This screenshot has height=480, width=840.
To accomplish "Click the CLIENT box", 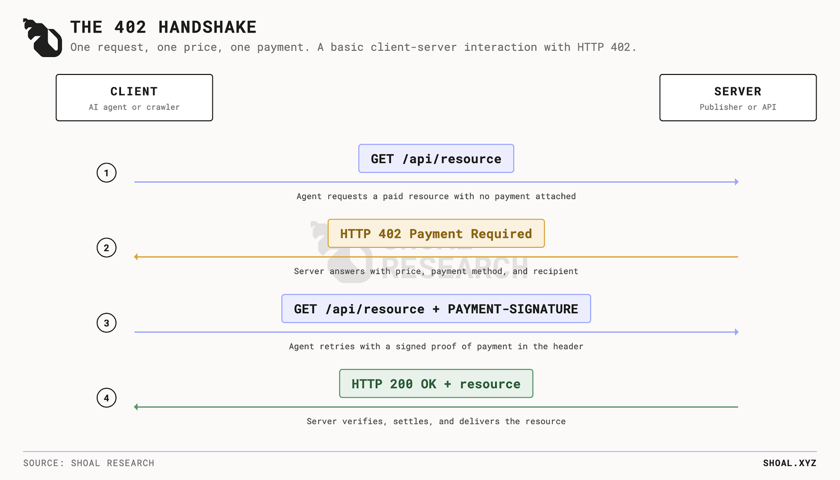I will coord(134,97).
